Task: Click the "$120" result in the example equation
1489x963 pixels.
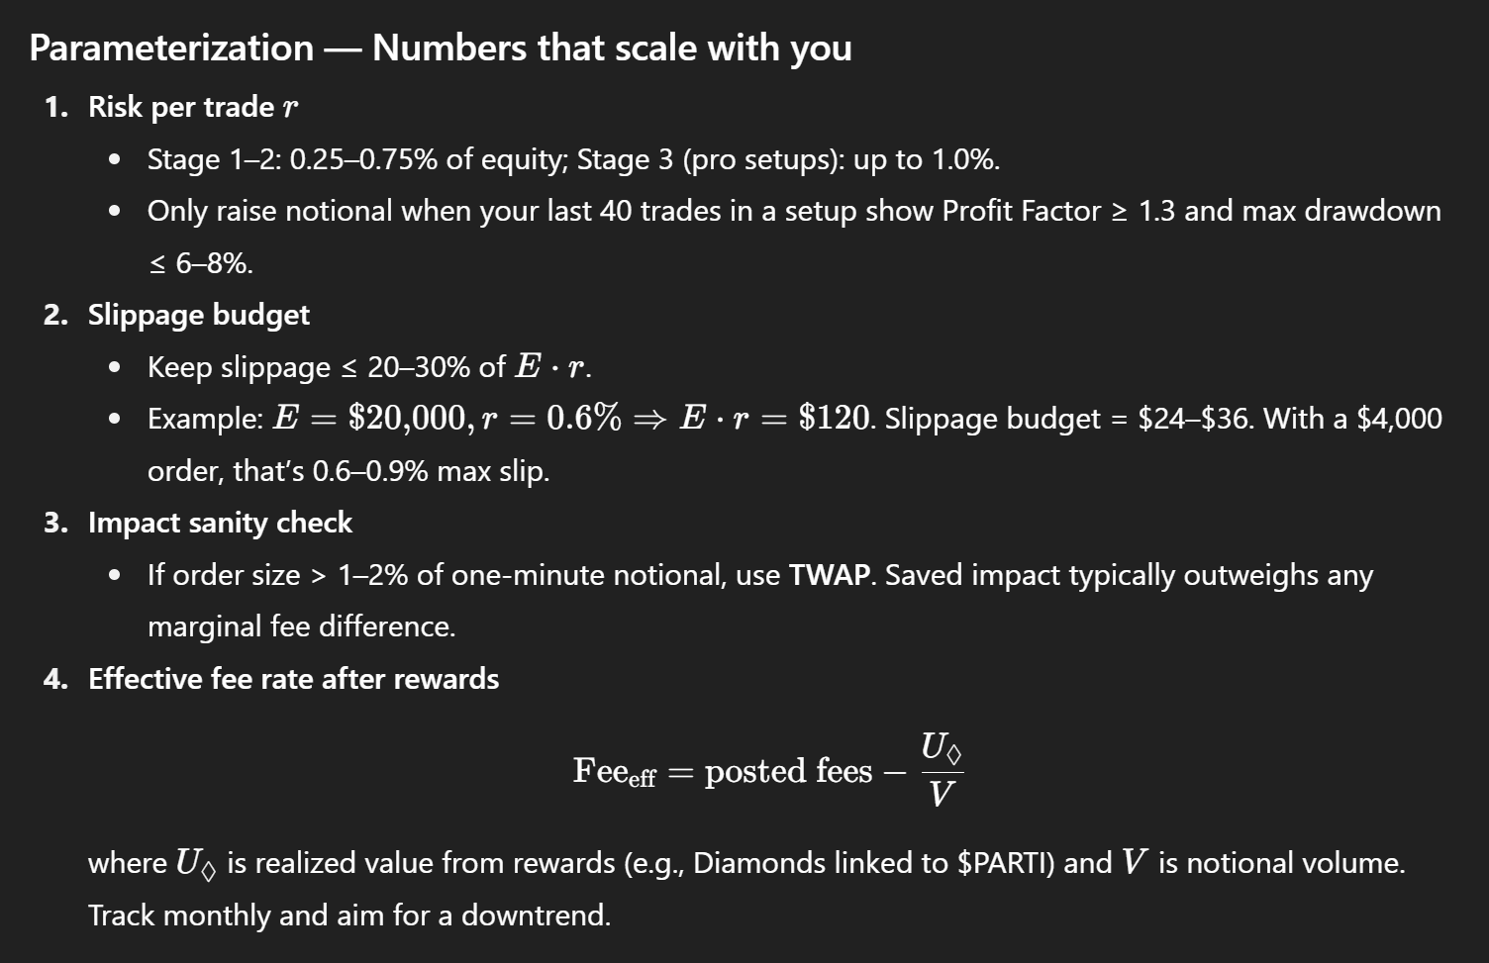Action: [835, 419]
